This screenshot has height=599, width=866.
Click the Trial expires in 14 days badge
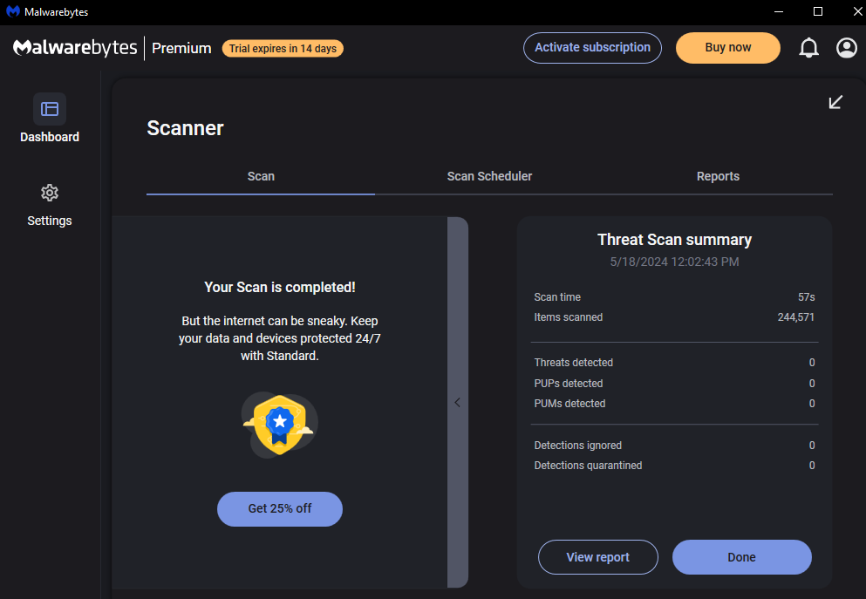283,49
